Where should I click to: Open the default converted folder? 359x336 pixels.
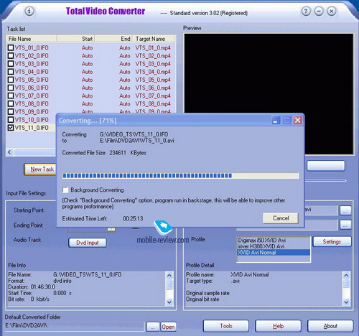168,327
